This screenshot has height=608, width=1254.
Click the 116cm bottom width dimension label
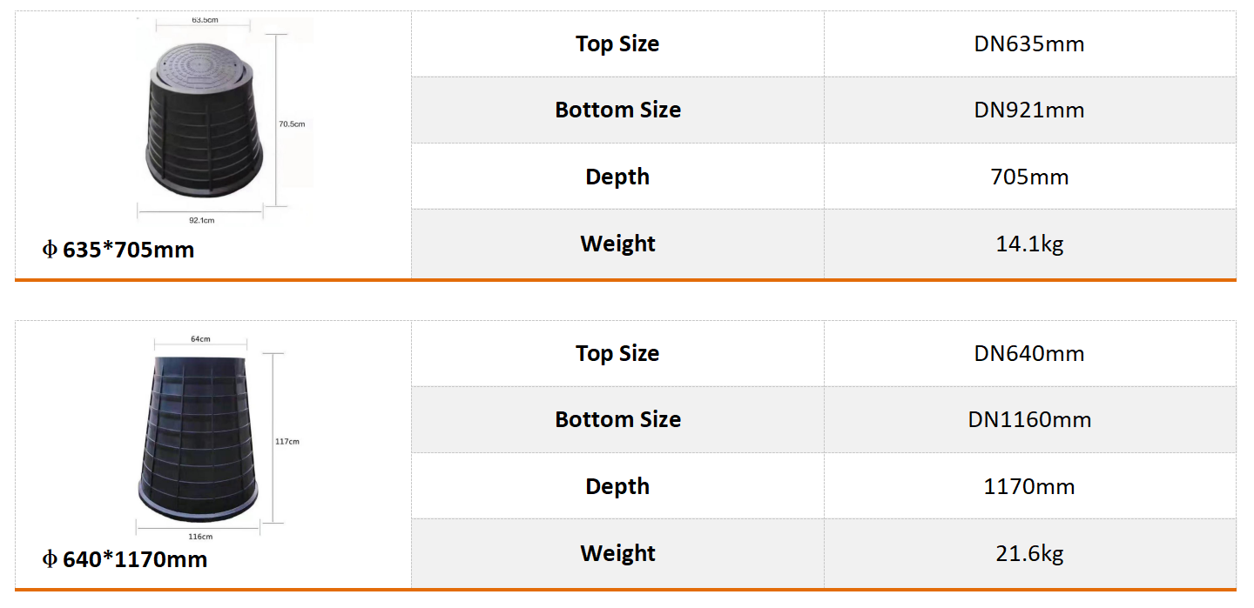(x=200, y=537)
